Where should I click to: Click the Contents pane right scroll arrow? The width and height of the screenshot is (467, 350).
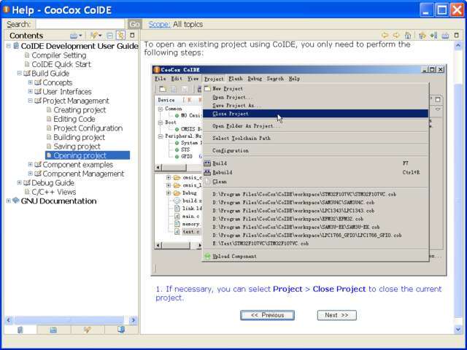pyautogui.click(x=134, y=320)
